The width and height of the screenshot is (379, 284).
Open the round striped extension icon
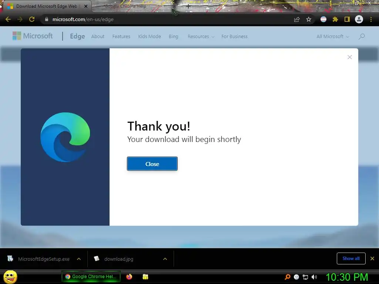[323, 19]
